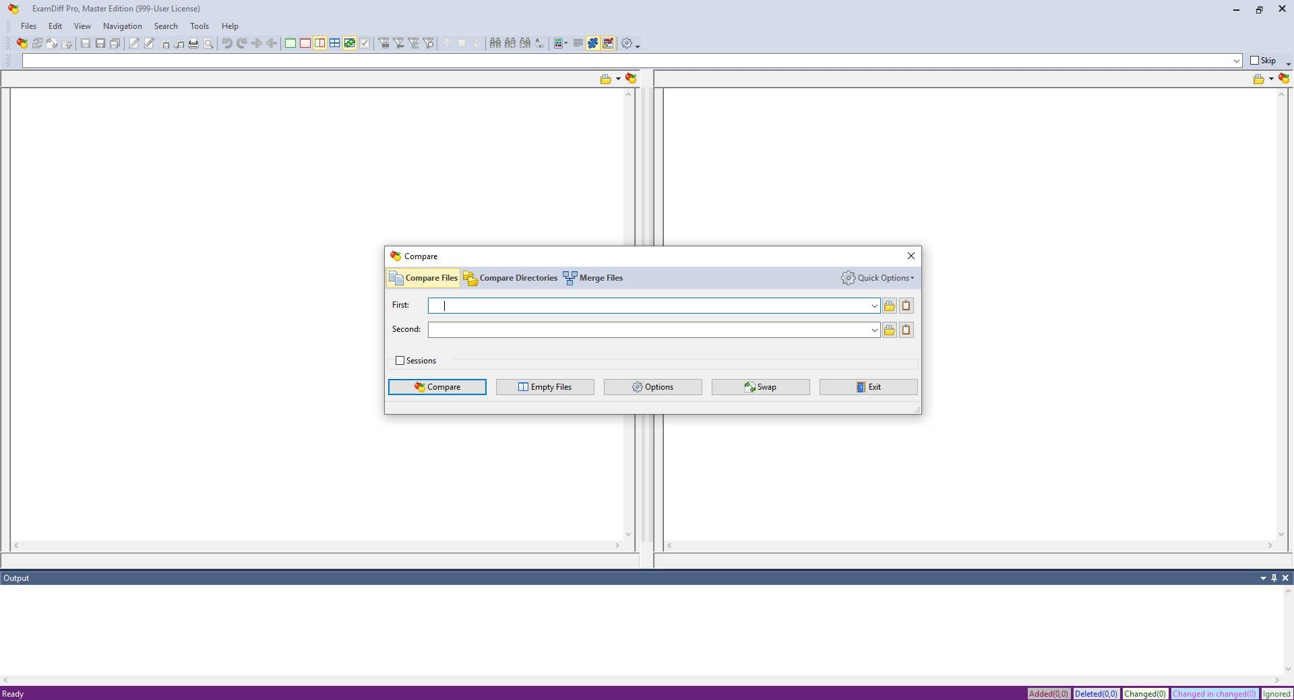Click the Empty Files button

coord(545,387)
